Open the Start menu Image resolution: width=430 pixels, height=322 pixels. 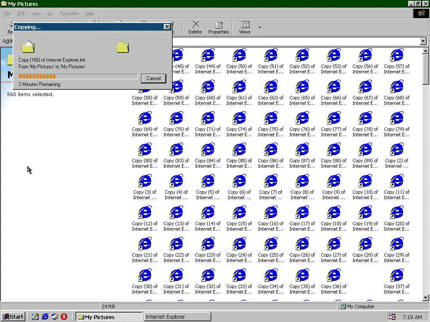pyautogui.click(x=13, y=317)
